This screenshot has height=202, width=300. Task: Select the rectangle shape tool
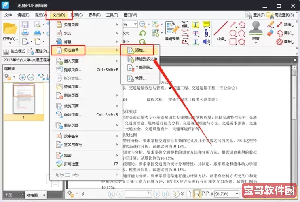232,42
